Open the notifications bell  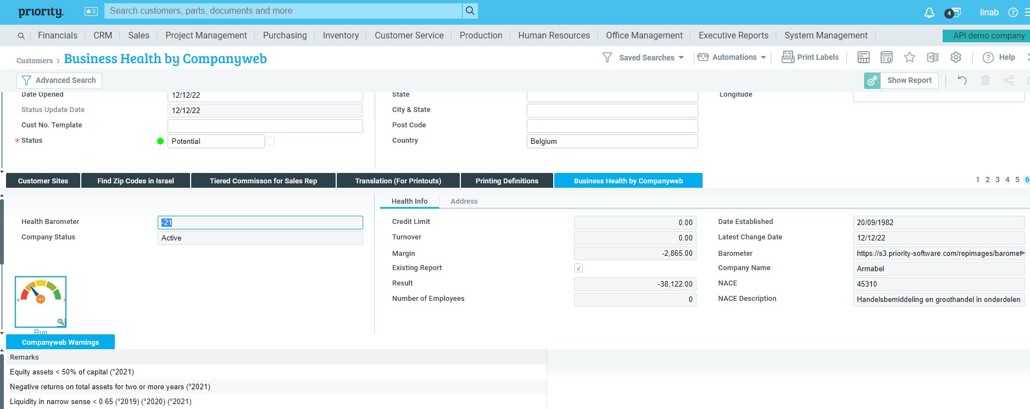click(929, 13)
